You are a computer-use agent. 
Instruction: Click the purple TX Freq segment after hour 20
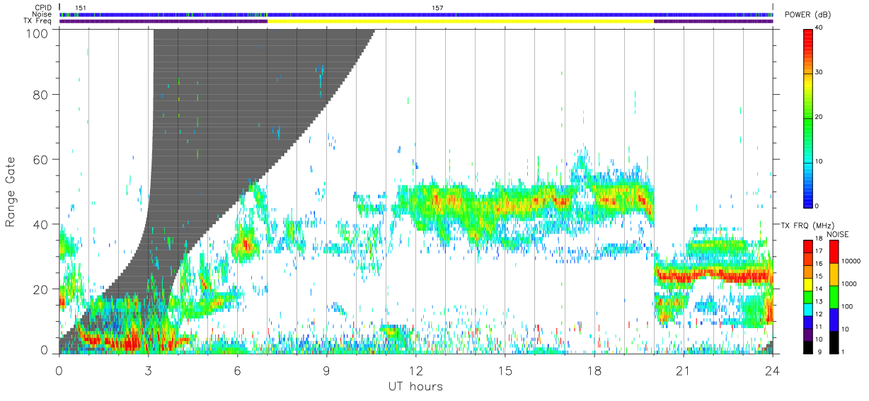tap(713, 21)
